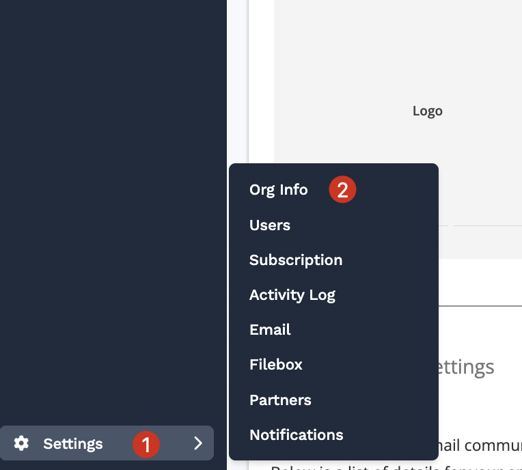Image resolution: width=522 pixels, height=470 pixels.
Task: Click the Logo text label
Action: (427, 111)
